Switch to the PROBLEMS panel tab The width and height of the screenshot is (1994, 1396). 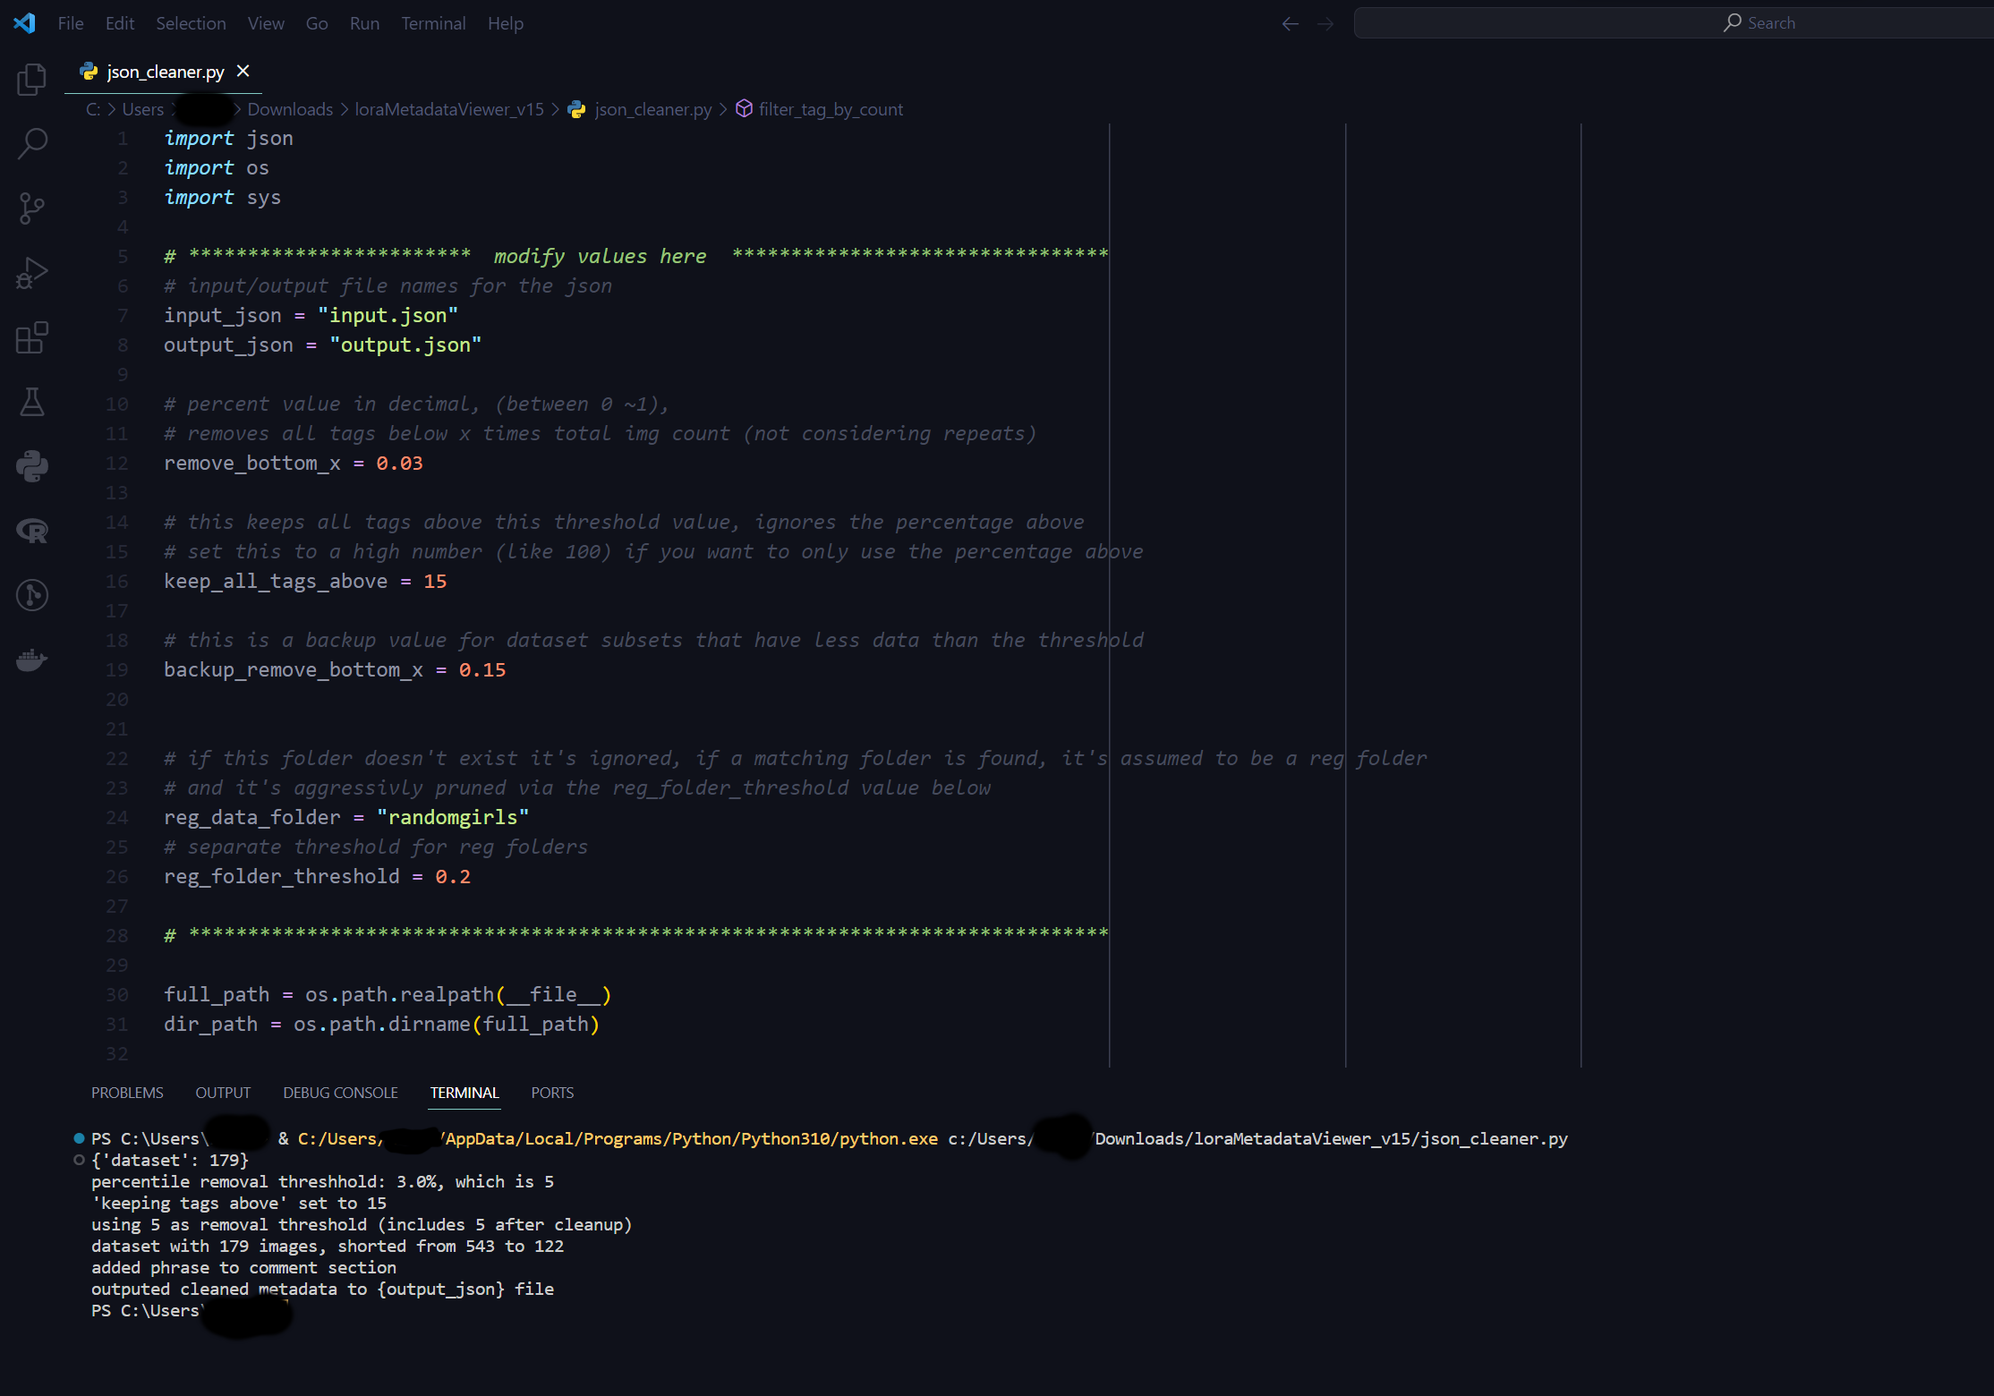[x=127, y=1093]
